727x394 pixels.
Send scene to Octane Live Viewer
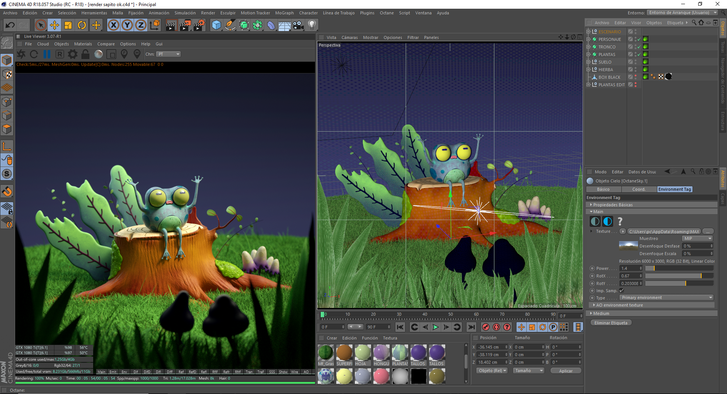(22, 54)
